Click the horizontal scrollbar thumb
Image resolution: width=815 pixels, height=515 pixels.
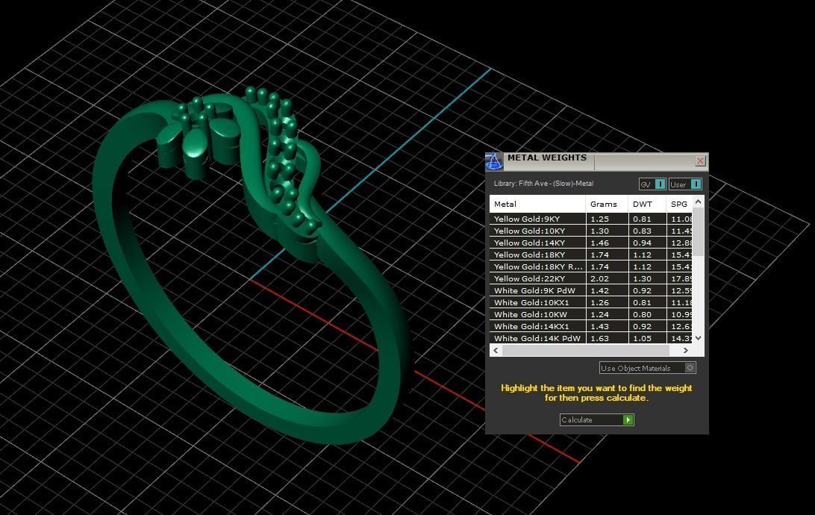point(586,350)
